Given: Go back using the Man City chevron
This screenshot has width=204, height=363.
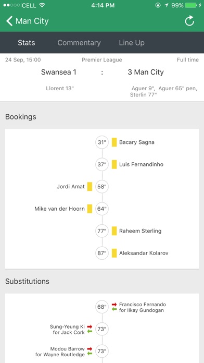Looking at the screenshot, I should tap(9, 21).
